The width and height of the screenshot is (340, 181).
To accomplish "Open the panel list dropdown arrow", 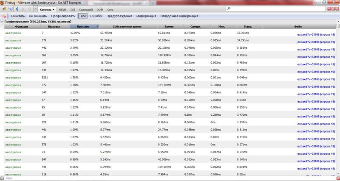I will [x=36, y=9].
